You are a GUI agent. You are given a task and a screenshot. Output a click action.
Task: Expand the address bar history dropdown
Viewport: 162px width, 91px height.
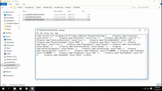(x=132, y=8)
